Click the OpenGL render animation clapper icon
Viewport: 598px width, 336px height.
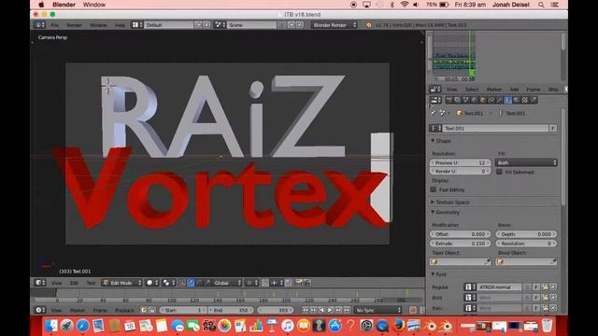coord(307,283)
